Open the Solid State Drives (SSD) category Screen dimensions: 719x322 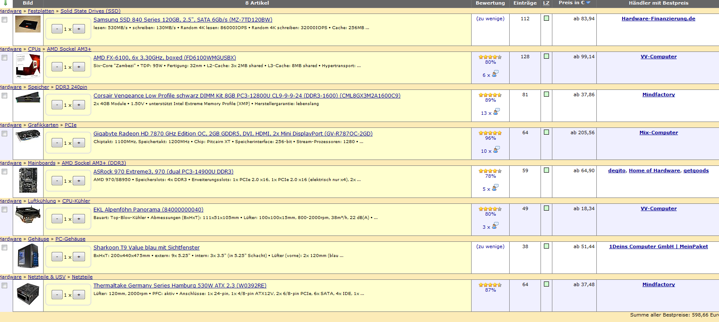coord(91,11)
